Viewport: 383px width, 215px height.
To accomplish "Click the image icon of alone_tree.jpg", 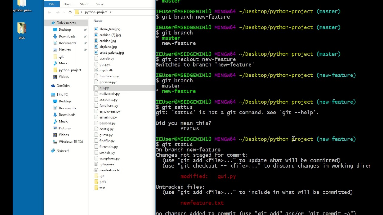I will [x=96, y=29].
